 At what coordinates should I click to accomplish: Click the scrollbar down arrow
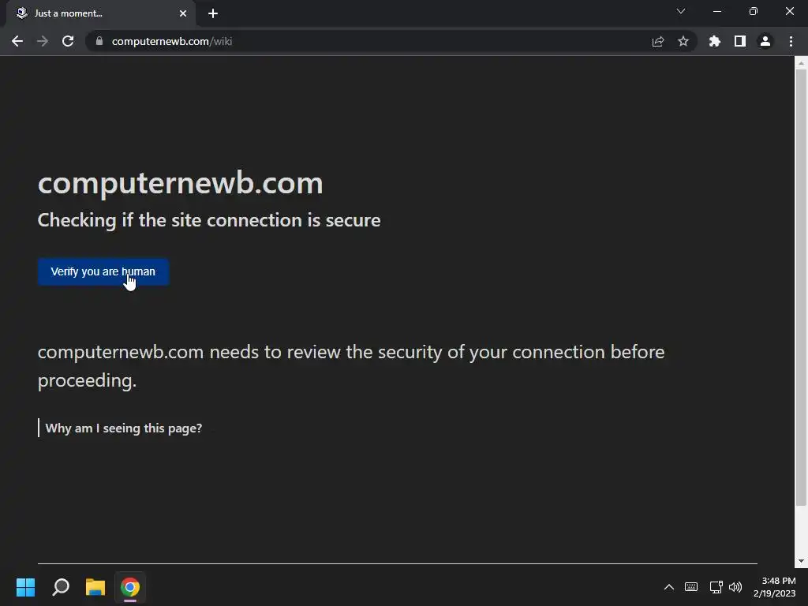coord(801,561)
